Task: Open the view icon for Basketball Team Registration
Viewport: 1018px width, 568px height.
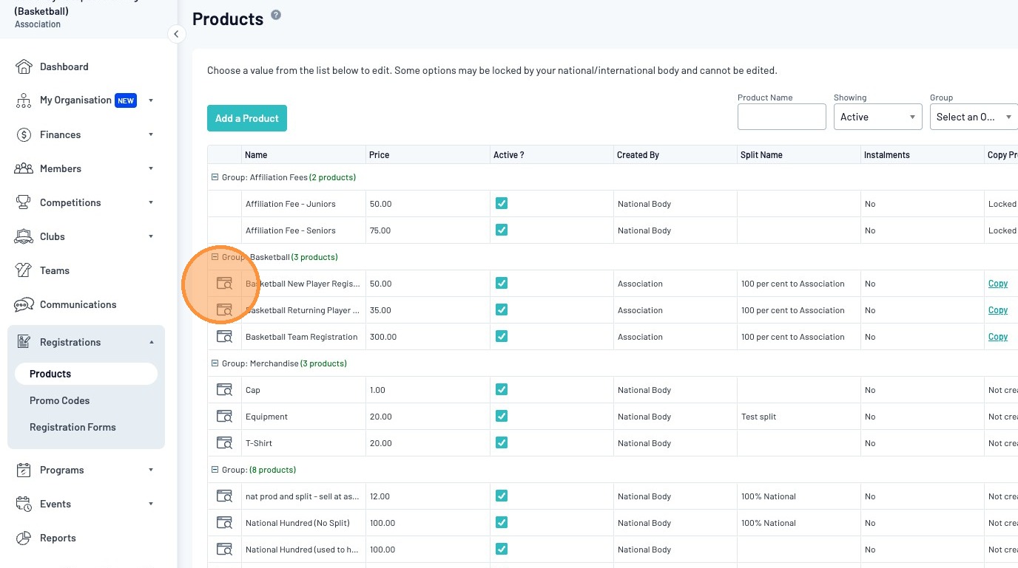Action: [x=224, y=337]
